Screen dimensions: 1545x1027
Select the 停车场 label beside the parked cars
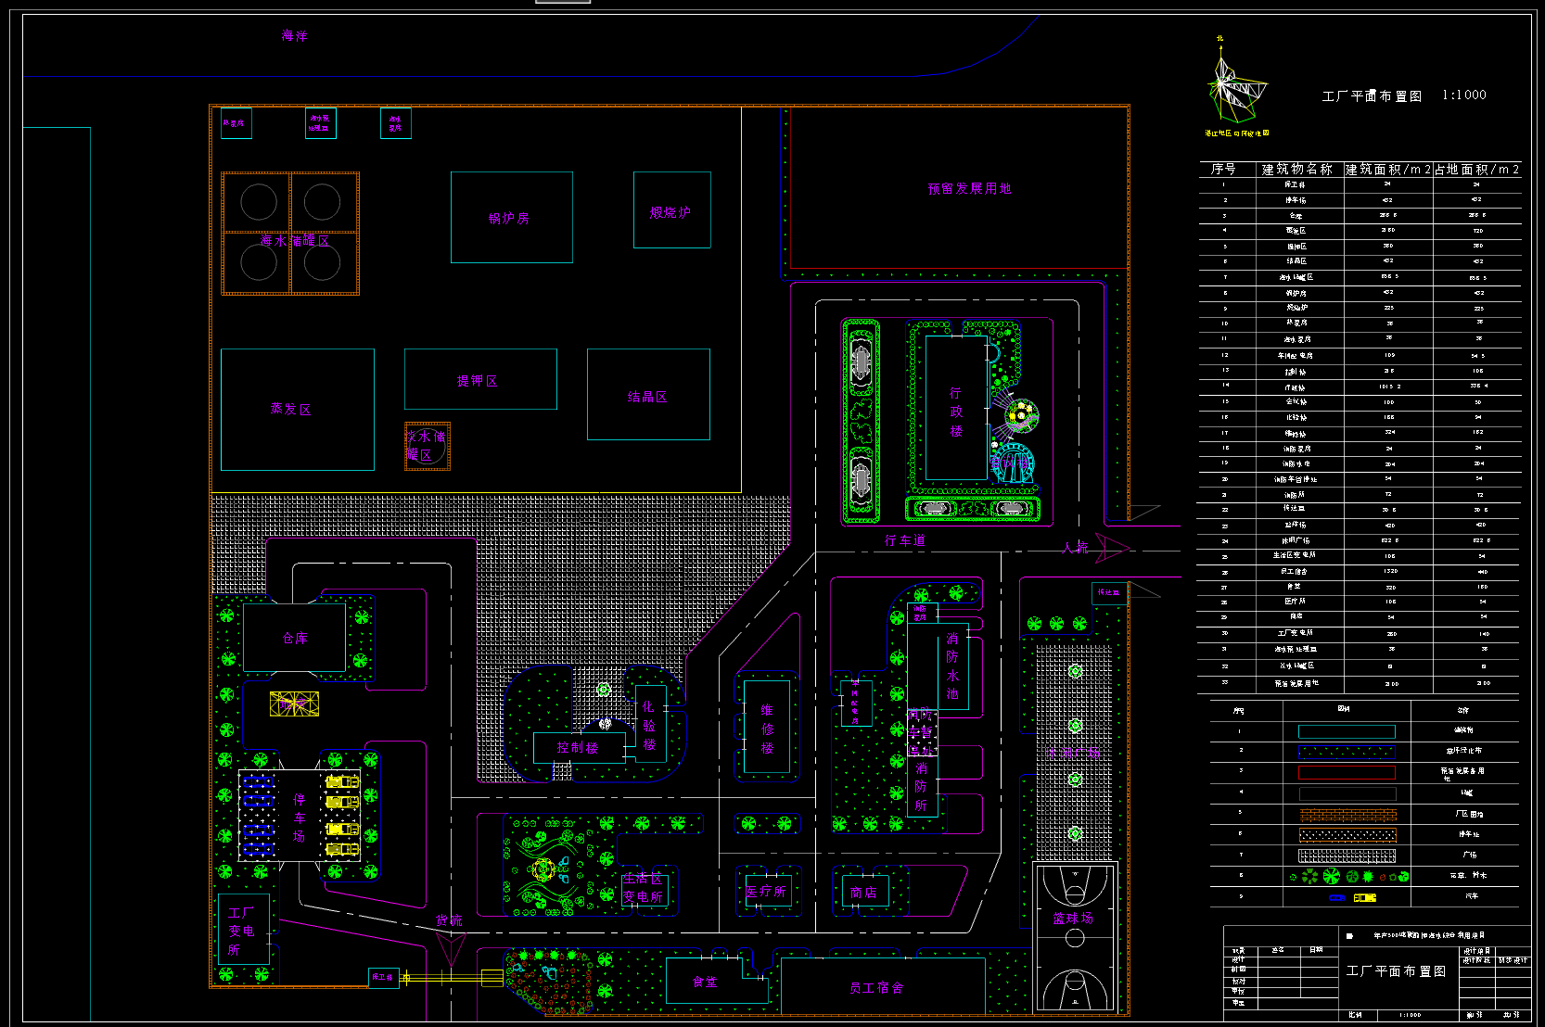299,818
